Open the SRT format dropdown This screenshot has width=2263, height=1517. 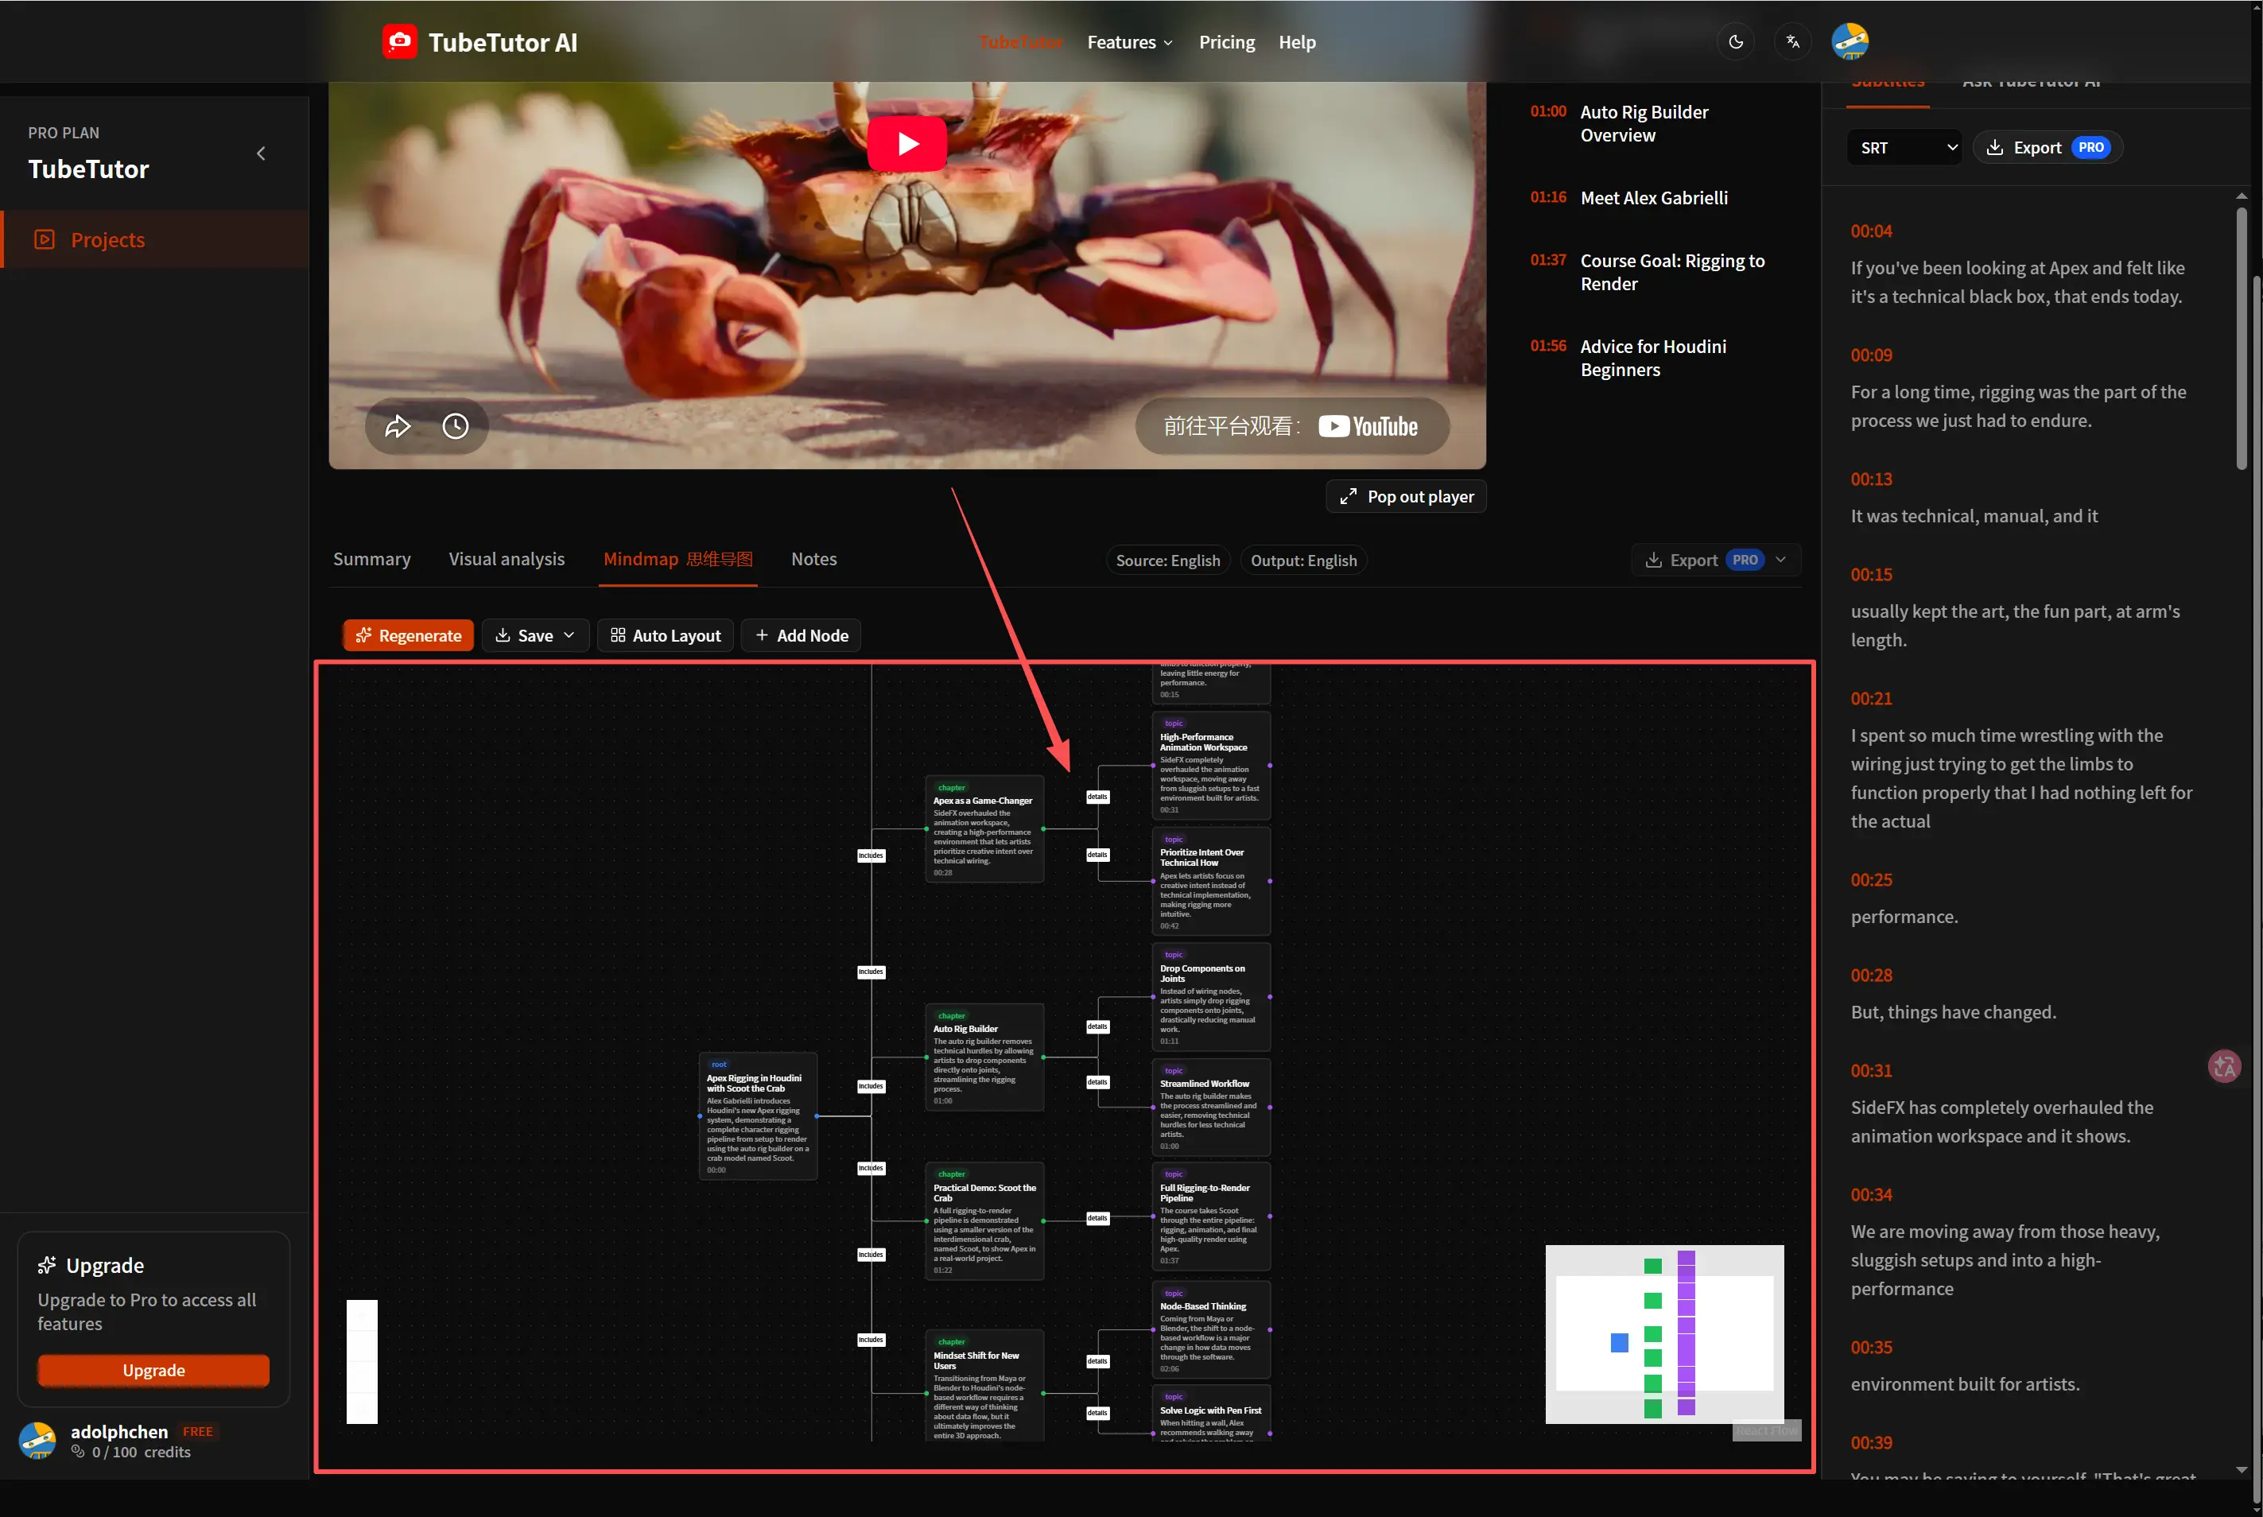click(x=1904, y=147)
